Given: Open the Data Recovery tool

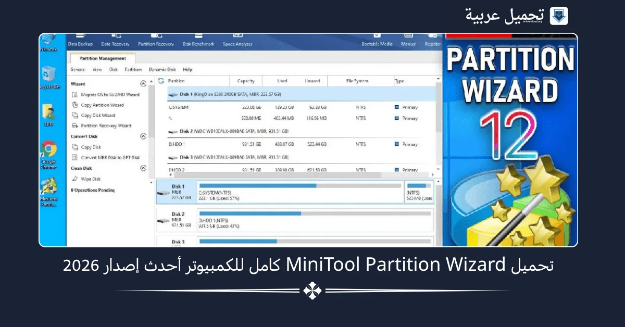Looking at the screenshot, I should [x=116, y=40].
